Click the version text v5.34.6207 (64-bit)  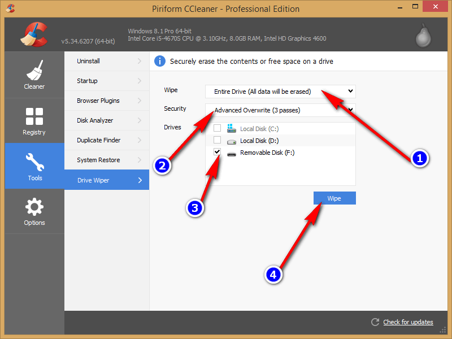(x=88, y=41)
